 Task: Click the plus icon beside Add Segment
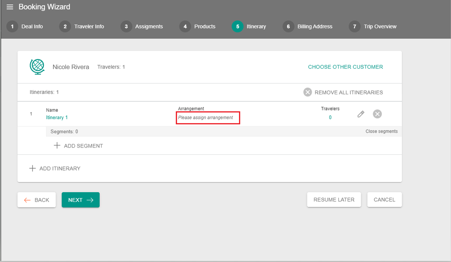(x=57, y=146)
